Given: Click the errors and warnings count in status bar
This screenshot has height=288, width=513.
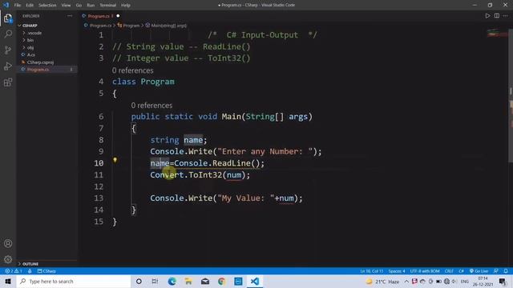Looking at the screenshot, I should coord(13,271).
